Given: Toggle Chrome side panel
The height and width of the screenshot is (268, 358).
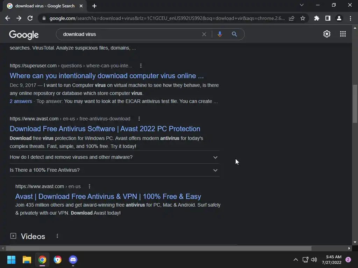Looking at the screenshot, I should pos(328,18).
